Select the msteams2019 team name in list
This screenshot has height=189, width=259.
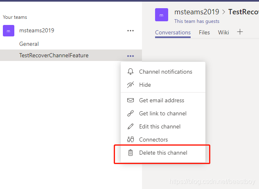tap(37, 30)
